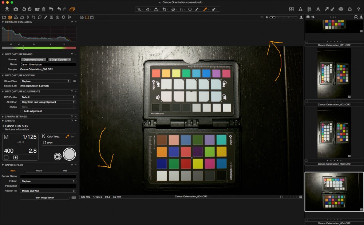Adjust the viewer zoom slider
364x225 pixels.
click(284, 17)
